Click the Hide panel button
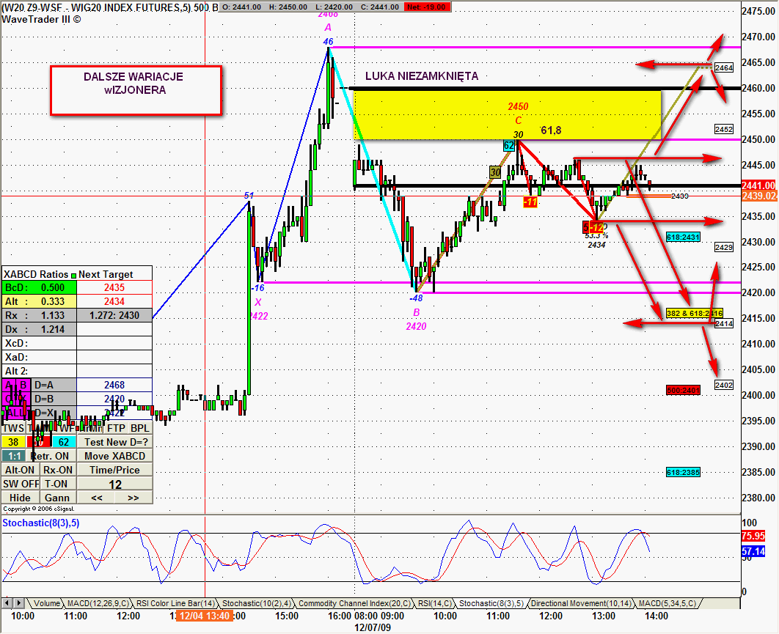Screen dimensions: 779x634 [x=20, y=498]
